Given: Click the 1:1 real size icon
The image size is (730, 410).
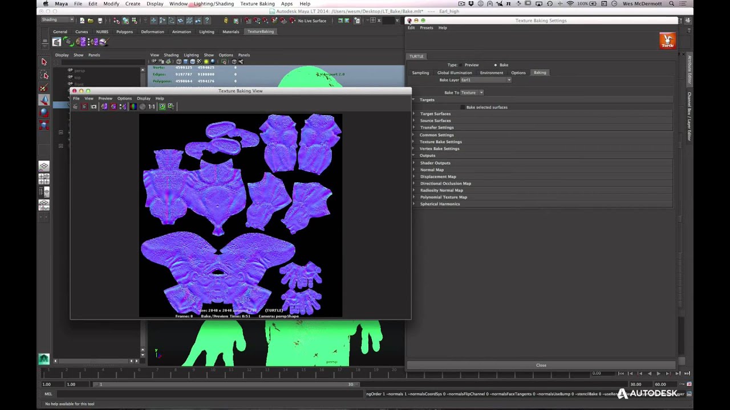Looking at the screenshot, I should pyautogui.click(x=152, y=106).
